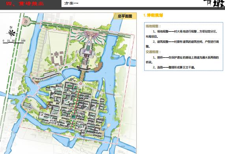
Task: Click the small brown building cluster in northwest field
Action: coord(57,58)
